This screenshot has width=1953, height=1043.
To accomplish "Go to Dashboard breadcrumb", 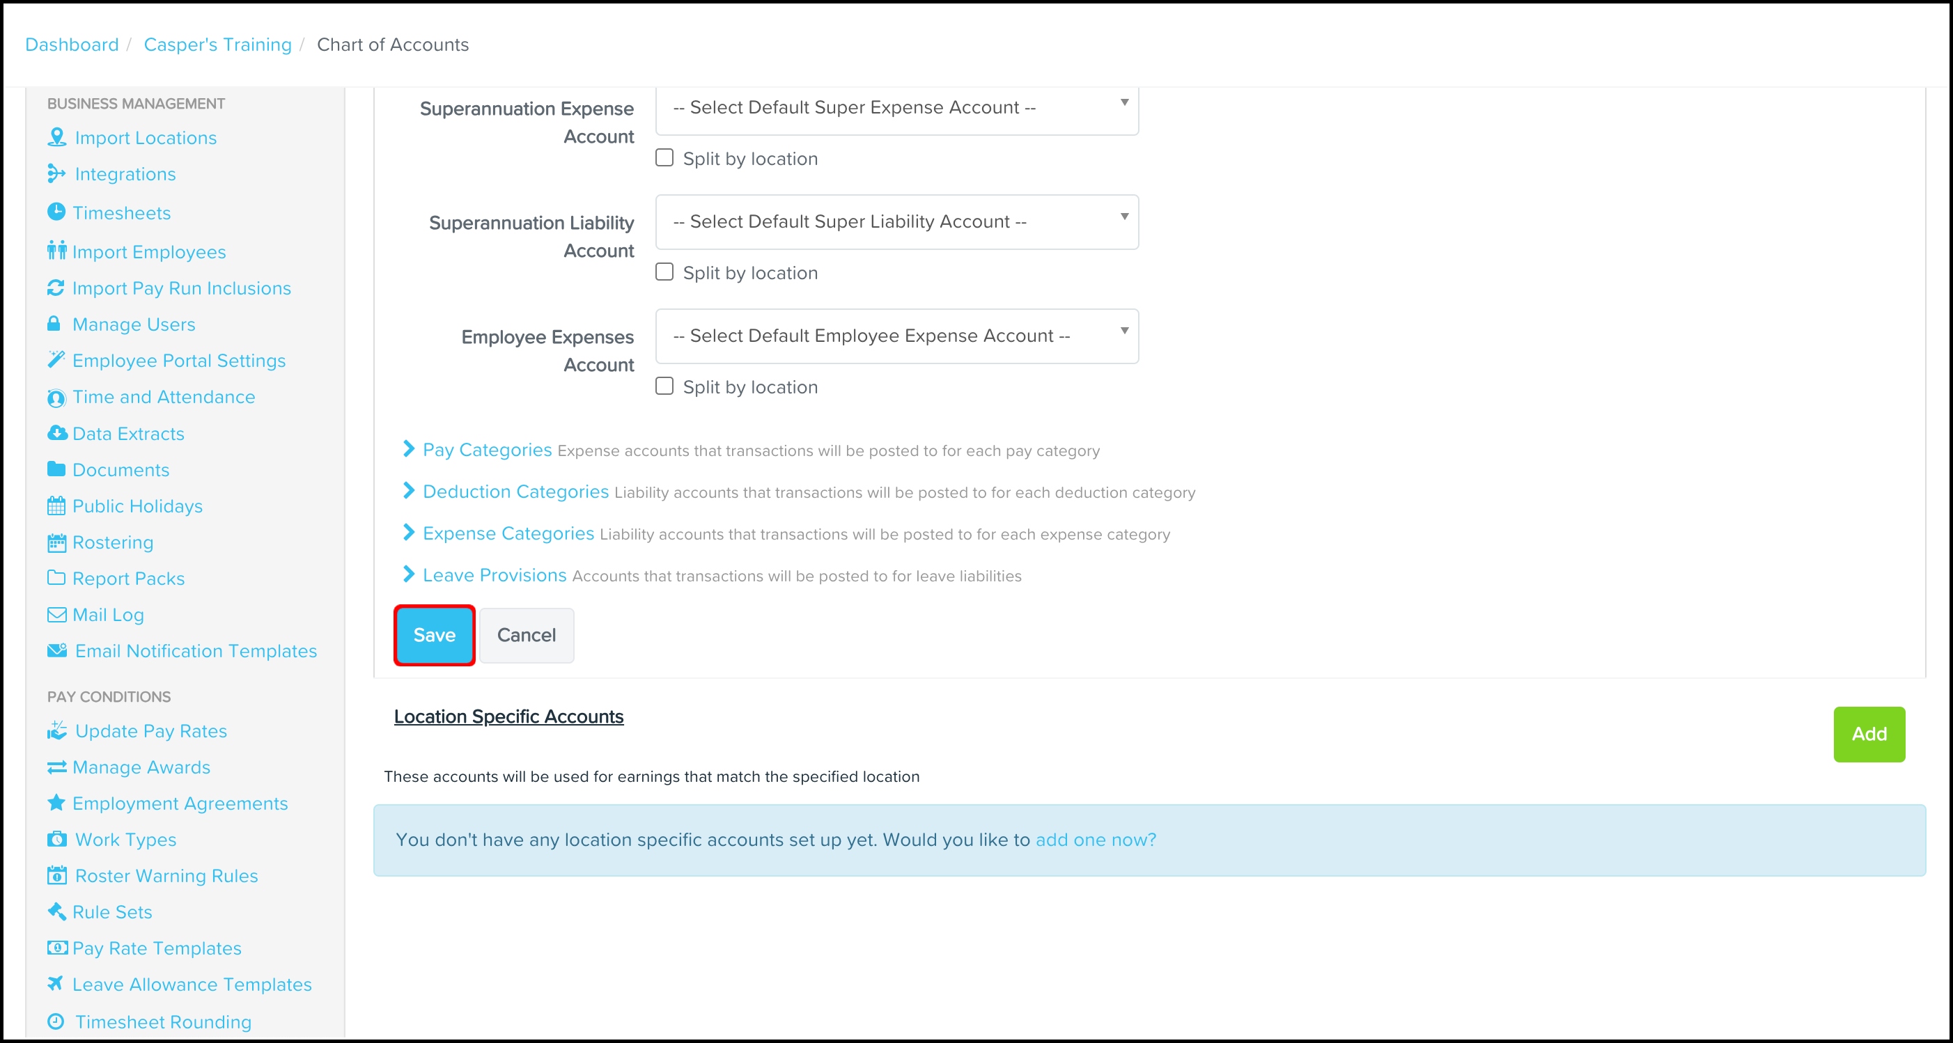I will coord(72,45).
